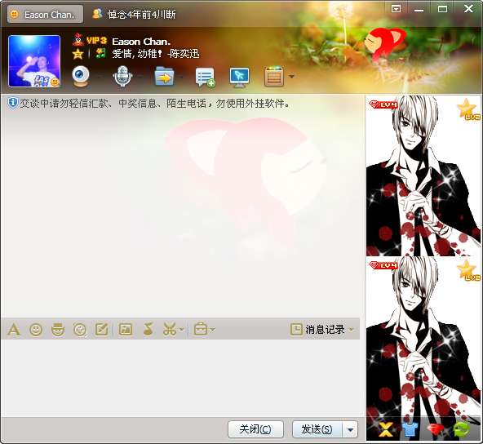483x444 pixels.
Task: Open the magic emoticon hat-face icon
Action: [58, 330]
